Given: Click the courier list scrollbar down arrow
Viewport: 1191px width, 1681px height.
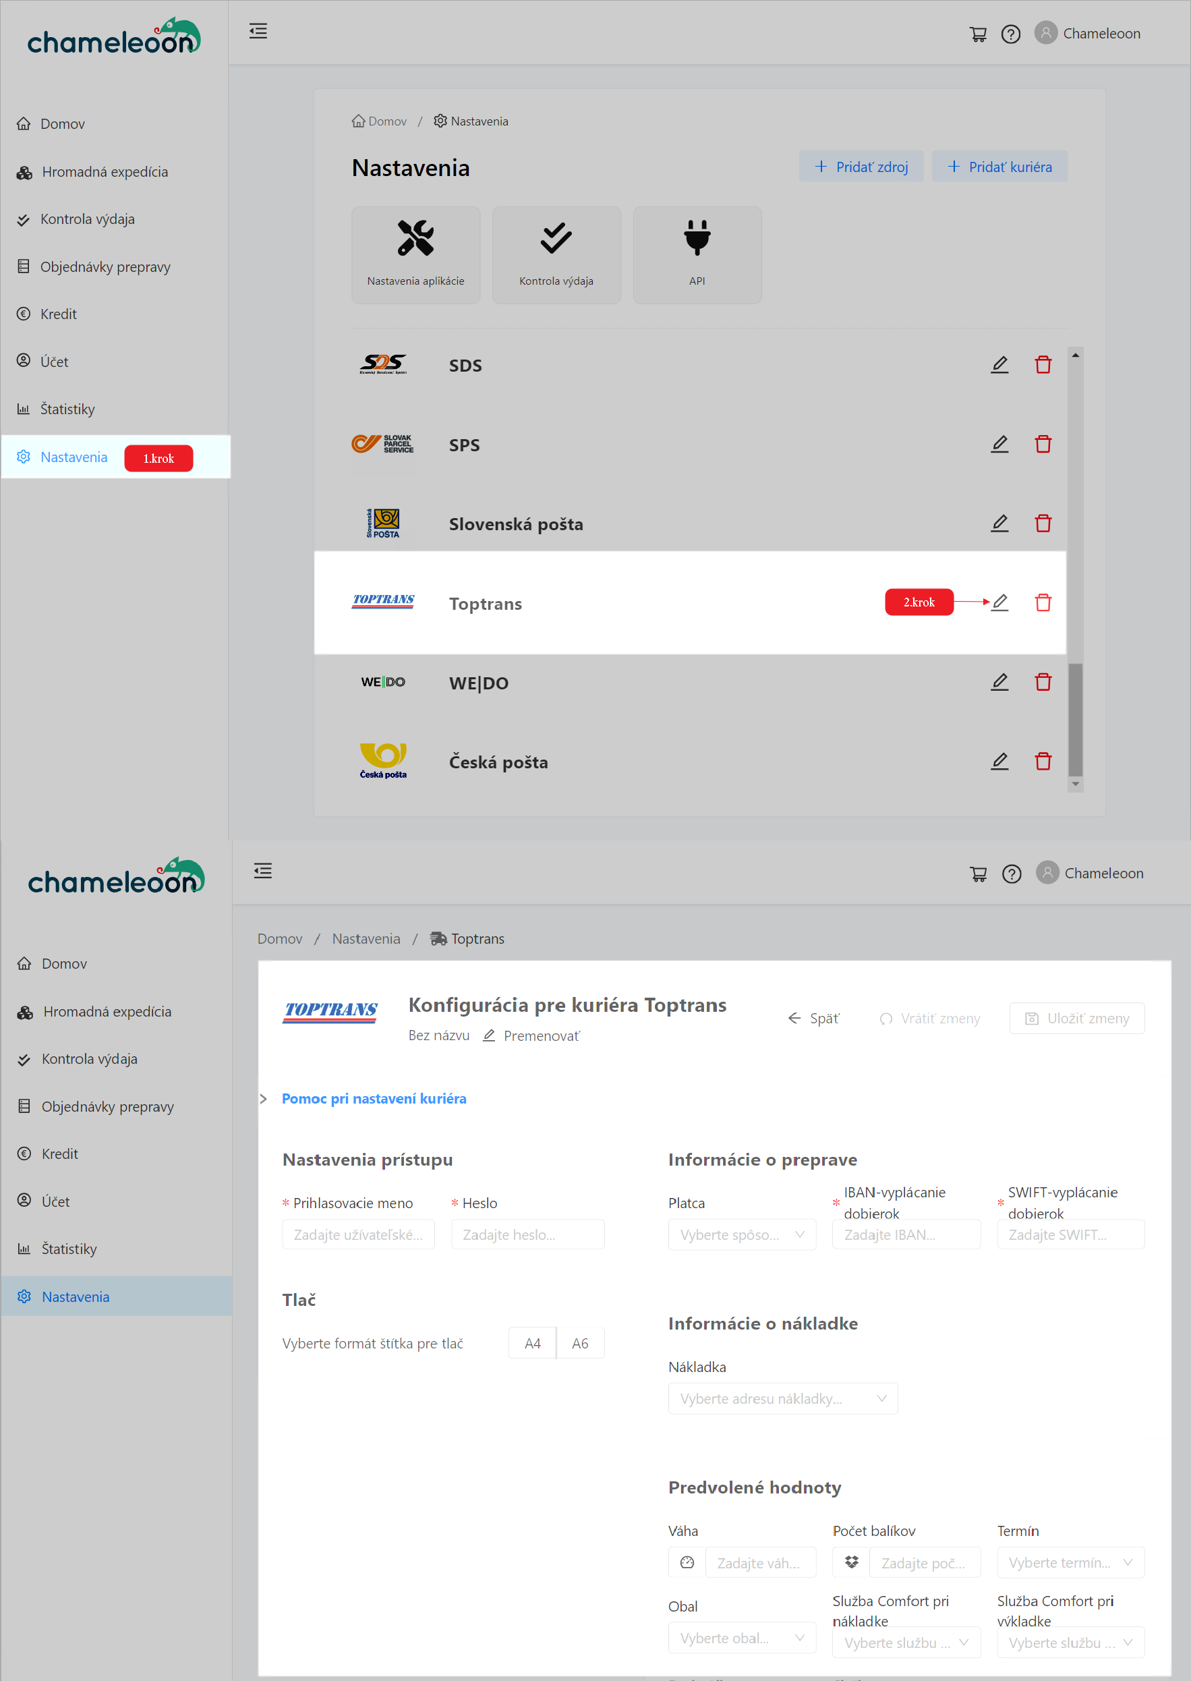Looking at the screenshot, I should pyautogui.click(x=1076, y=784).
